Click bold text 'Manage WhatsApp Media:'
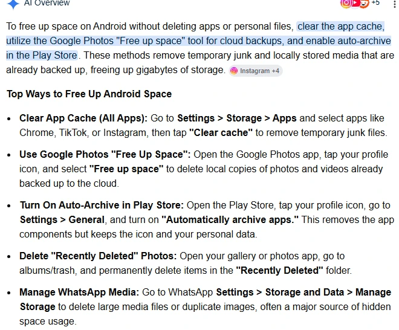399x330 pixels. tap(79, 293)
